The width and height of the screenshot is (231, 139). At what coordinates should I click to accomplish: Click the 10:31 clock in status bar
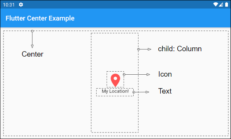[9, 5]
